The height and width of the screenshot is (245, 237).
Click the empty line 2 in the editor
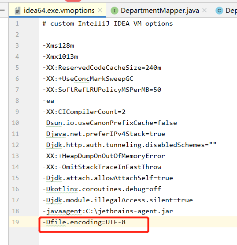click(x=138, y=34)
